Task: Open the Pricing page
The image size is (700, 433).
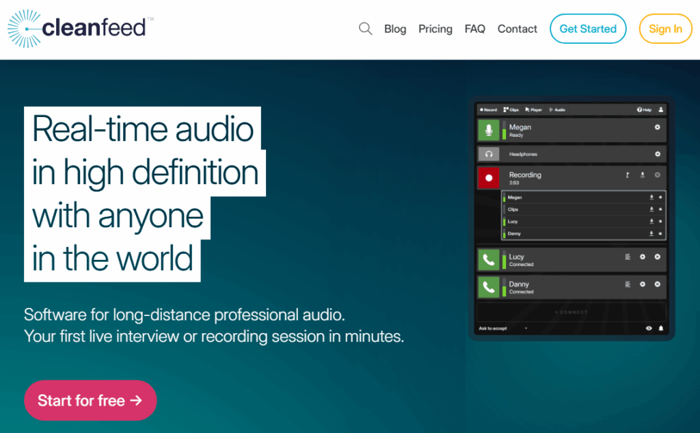Action: click(x=435, y=29)
